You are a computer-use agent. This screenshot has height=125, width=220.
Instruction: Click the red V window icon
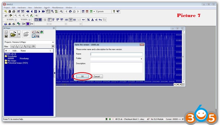87,12
